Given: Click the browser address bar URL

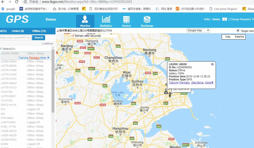Looking at the screenshot, I should click(x=87, y=2).
